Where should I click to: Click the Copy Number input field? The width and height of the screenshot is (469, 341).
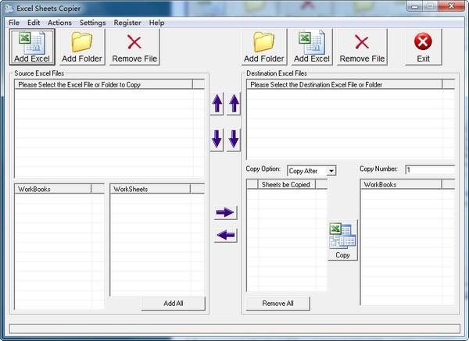pyautogui.click(x=429, y=169)
